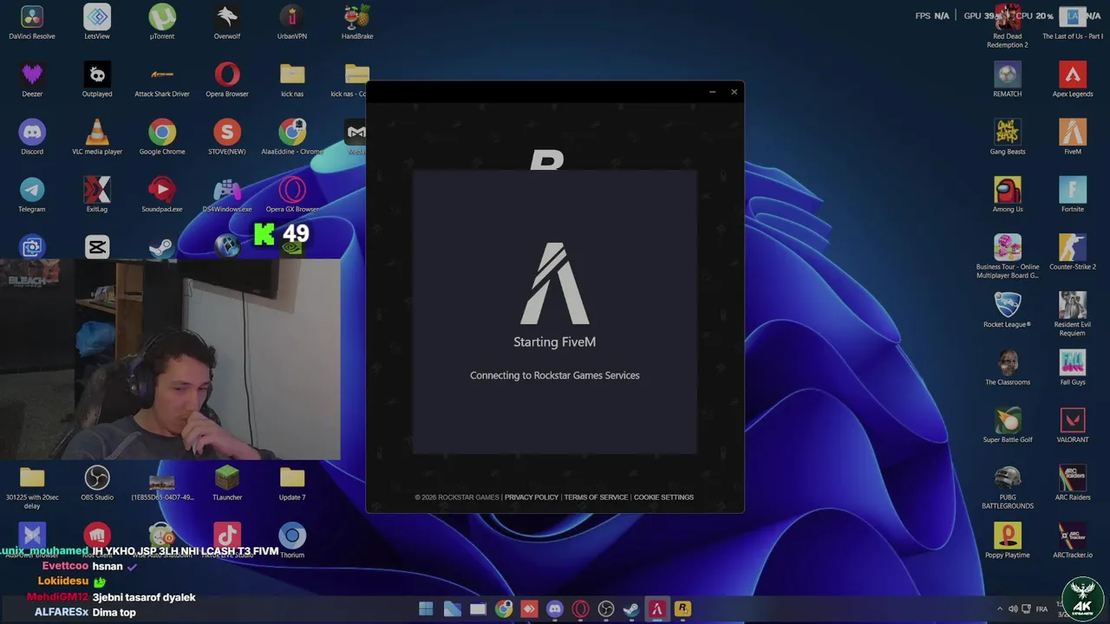Open the CapCut desktop icon
1110x624 pixels.
click(97, 247)
